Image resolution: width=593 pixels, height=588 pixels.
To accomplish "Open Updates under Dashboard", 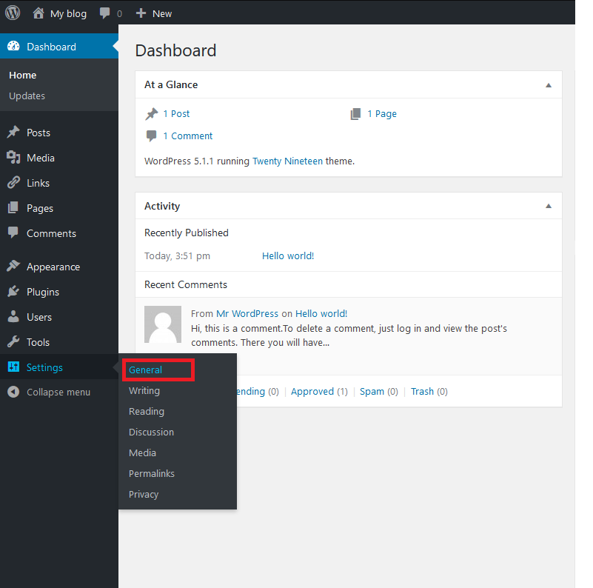I will [x=27, y=96].
